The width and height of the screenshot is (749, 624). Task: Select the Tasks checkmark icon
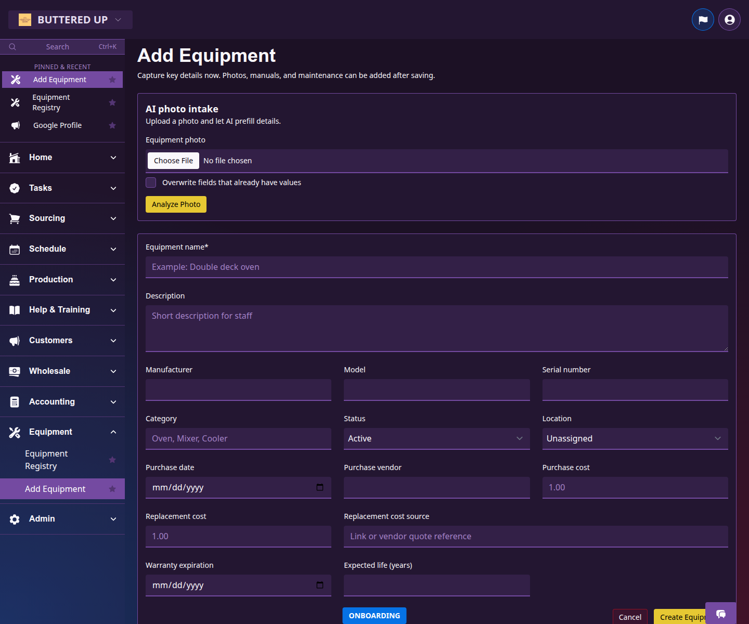pyautogui.click(x=14, y=188)
